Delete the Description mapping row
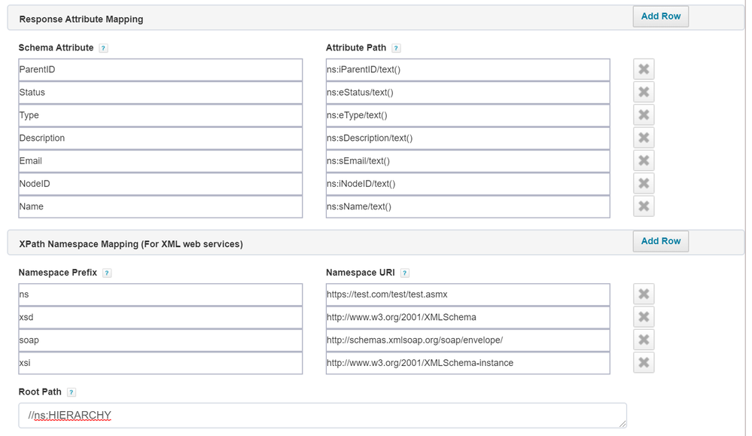This screenshot has width=752, height=436. tap(643, 138)
